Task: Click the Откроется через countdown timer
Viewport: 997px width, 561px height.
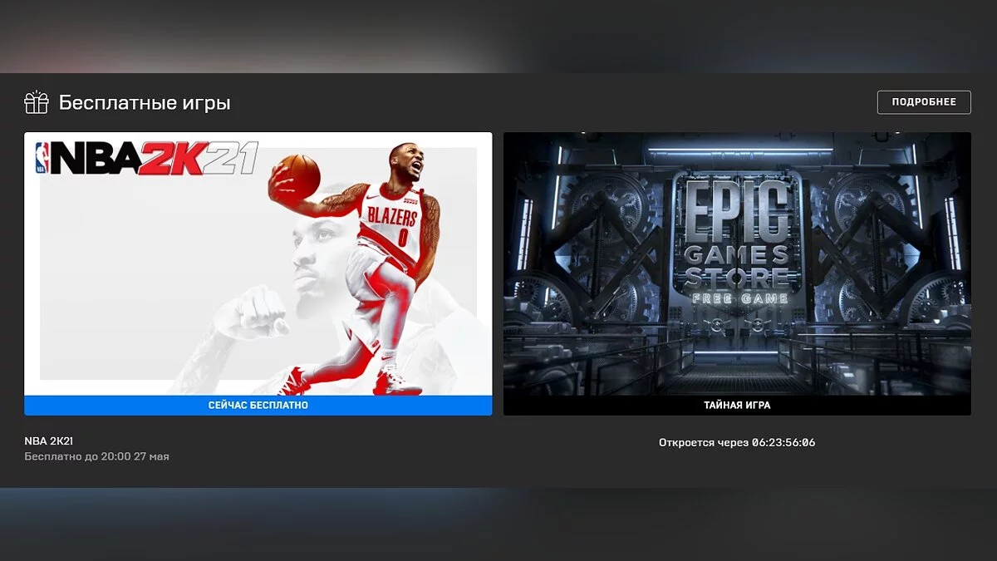Action: click(x=737, y=442)
